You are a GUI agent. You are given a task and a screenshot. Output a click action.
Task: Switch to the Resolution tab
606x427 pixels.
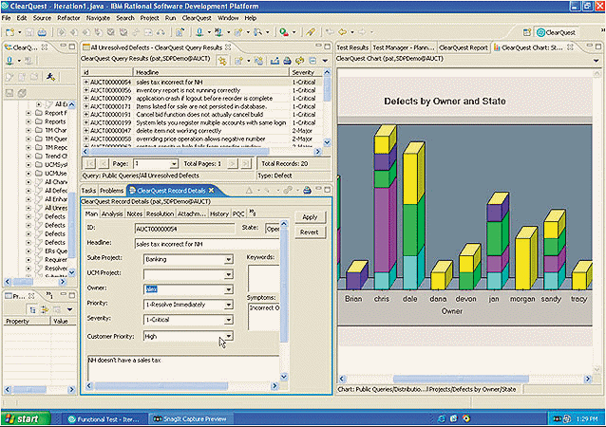click(x=160, y=213)
